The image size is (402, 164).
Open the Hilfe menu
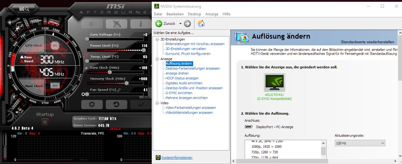click(x=226, y=14)
